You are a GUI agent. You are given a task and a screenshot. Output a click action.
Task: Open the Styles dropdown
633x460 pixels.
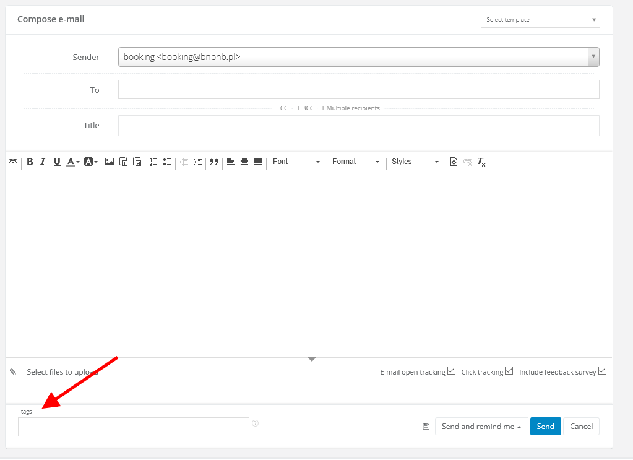[415, 162]
